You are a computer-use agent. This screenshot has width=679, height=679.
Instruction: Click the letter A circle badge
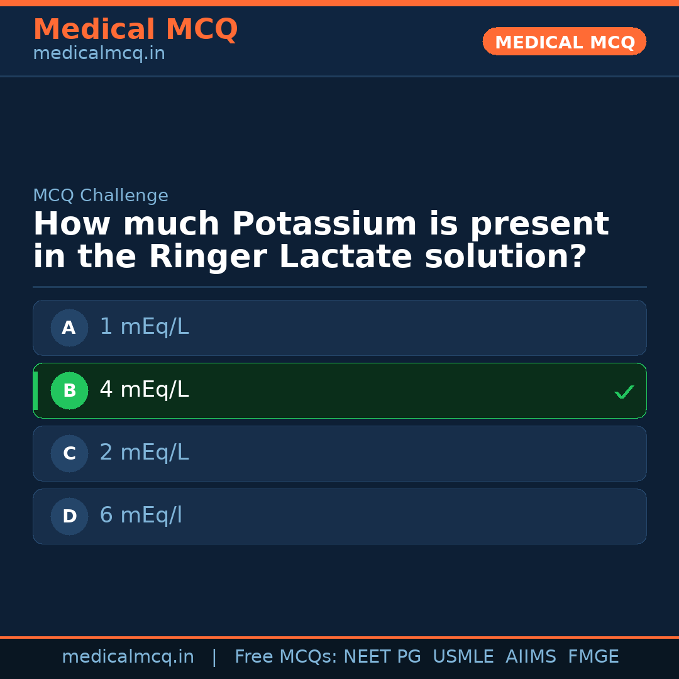click(x=69, y=328)
